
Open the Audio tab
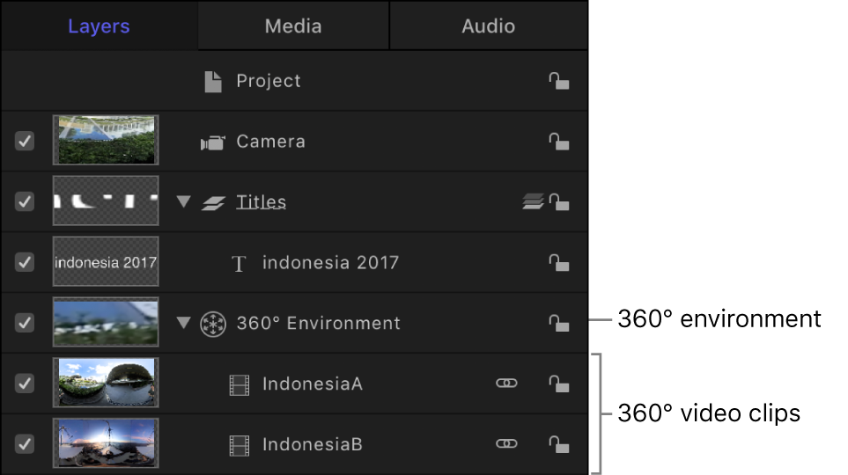[488, 26]
